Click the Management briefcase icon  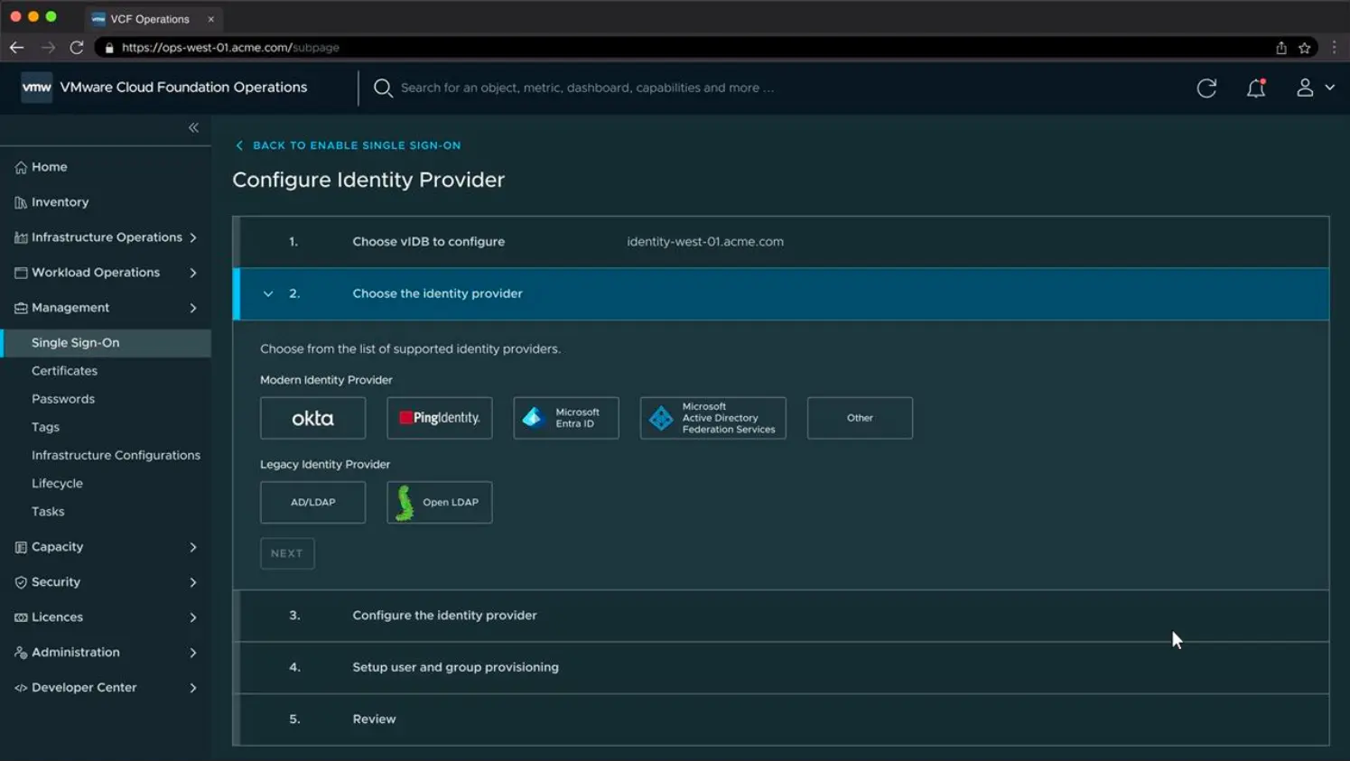21,308
